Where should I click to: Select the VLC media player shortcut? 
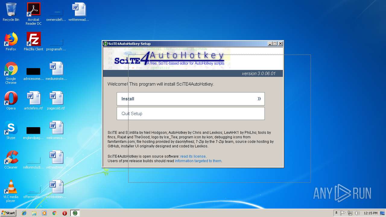[11, 191]
